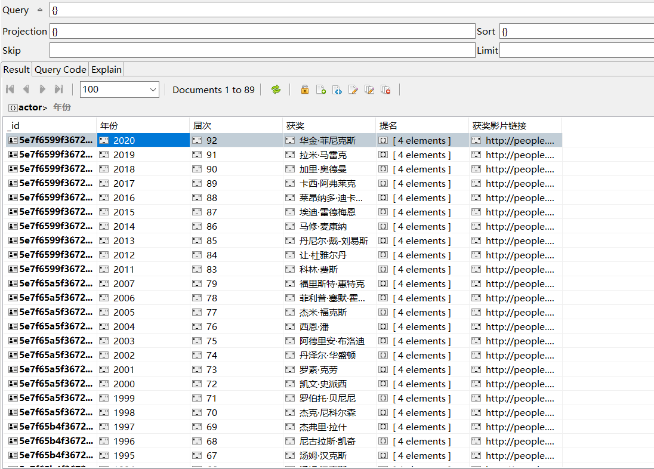Click the edit document pencil icon

click(353, 90)
